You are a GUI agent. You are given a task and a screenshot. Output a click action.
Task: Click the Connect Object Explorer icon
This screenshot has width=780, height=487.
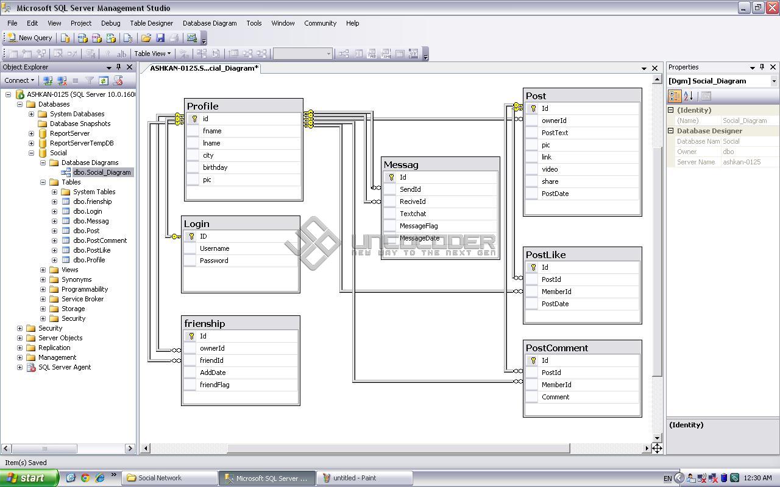coord(48,80)
